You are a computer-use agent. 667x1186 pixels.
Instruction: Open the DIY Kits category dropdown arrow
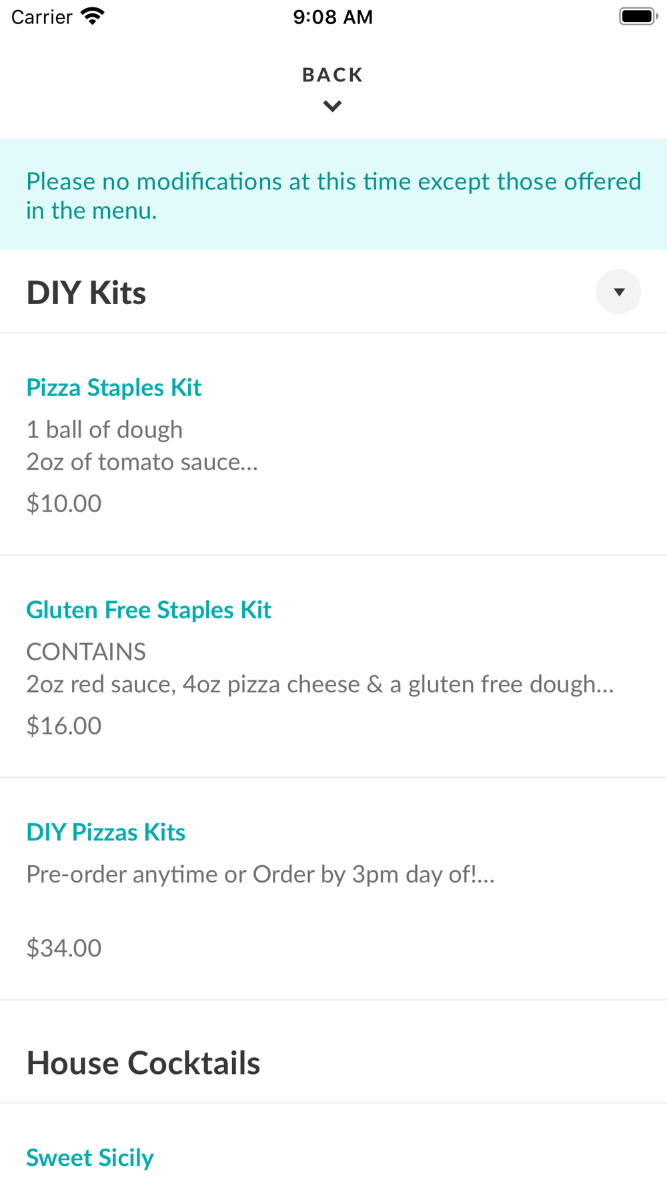click(x=618, y=291)
